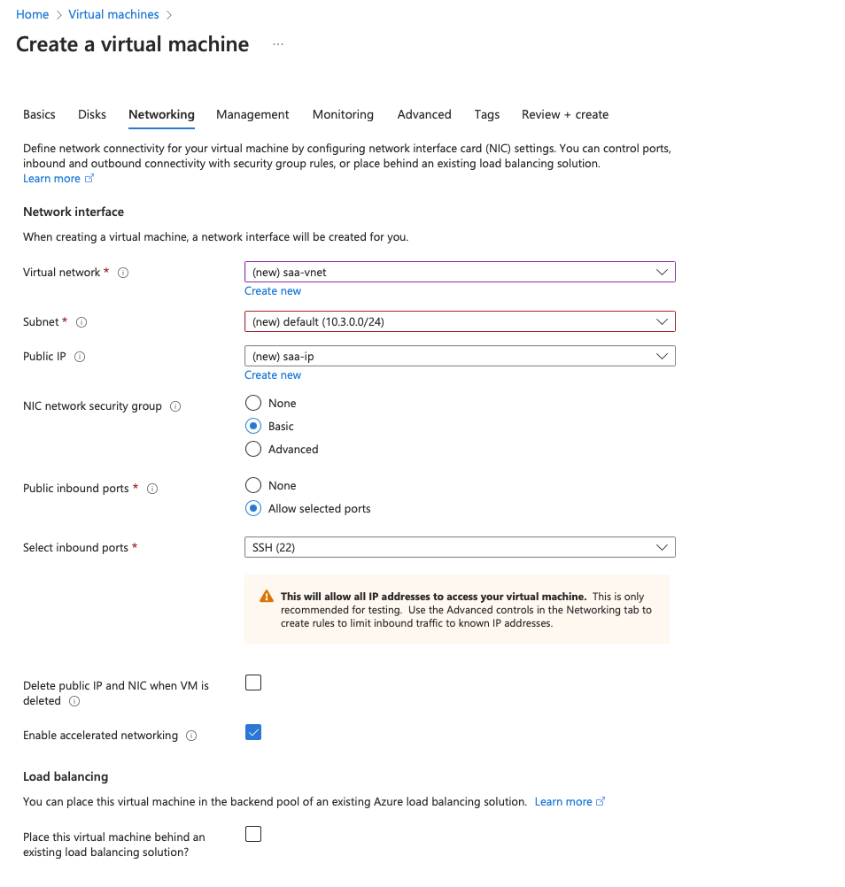Open the Review + create tab
Screen dimensions: 845x887
click(x=564, y=114)
